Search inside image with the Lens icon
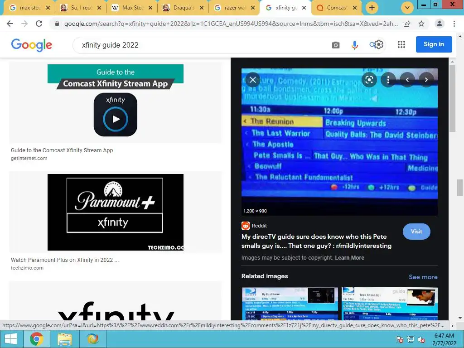Screen dimensions: 464x348 [369, 80]
